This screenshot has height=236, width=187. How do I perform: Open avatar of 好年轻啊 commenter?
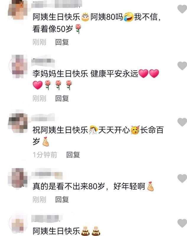[18, 178]
